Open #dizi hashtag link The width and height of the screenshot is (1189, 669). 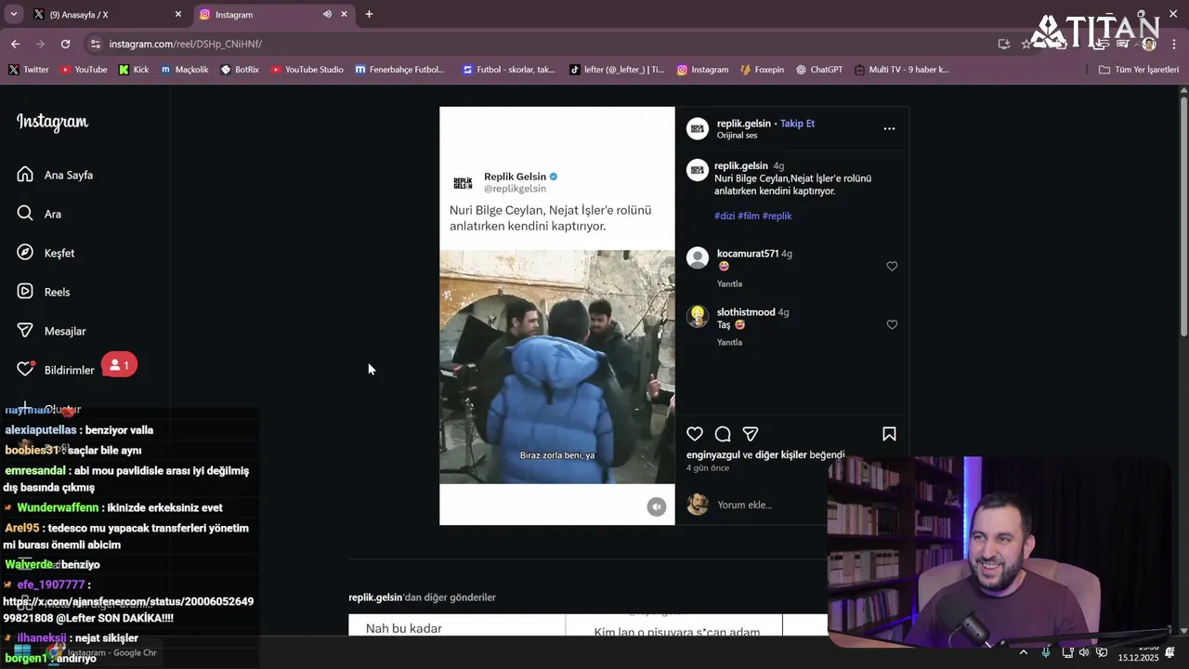tap(725, 216)
